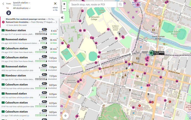Open the From Ipswich station dropdown

pyautogui.click(x=22, y=3)
